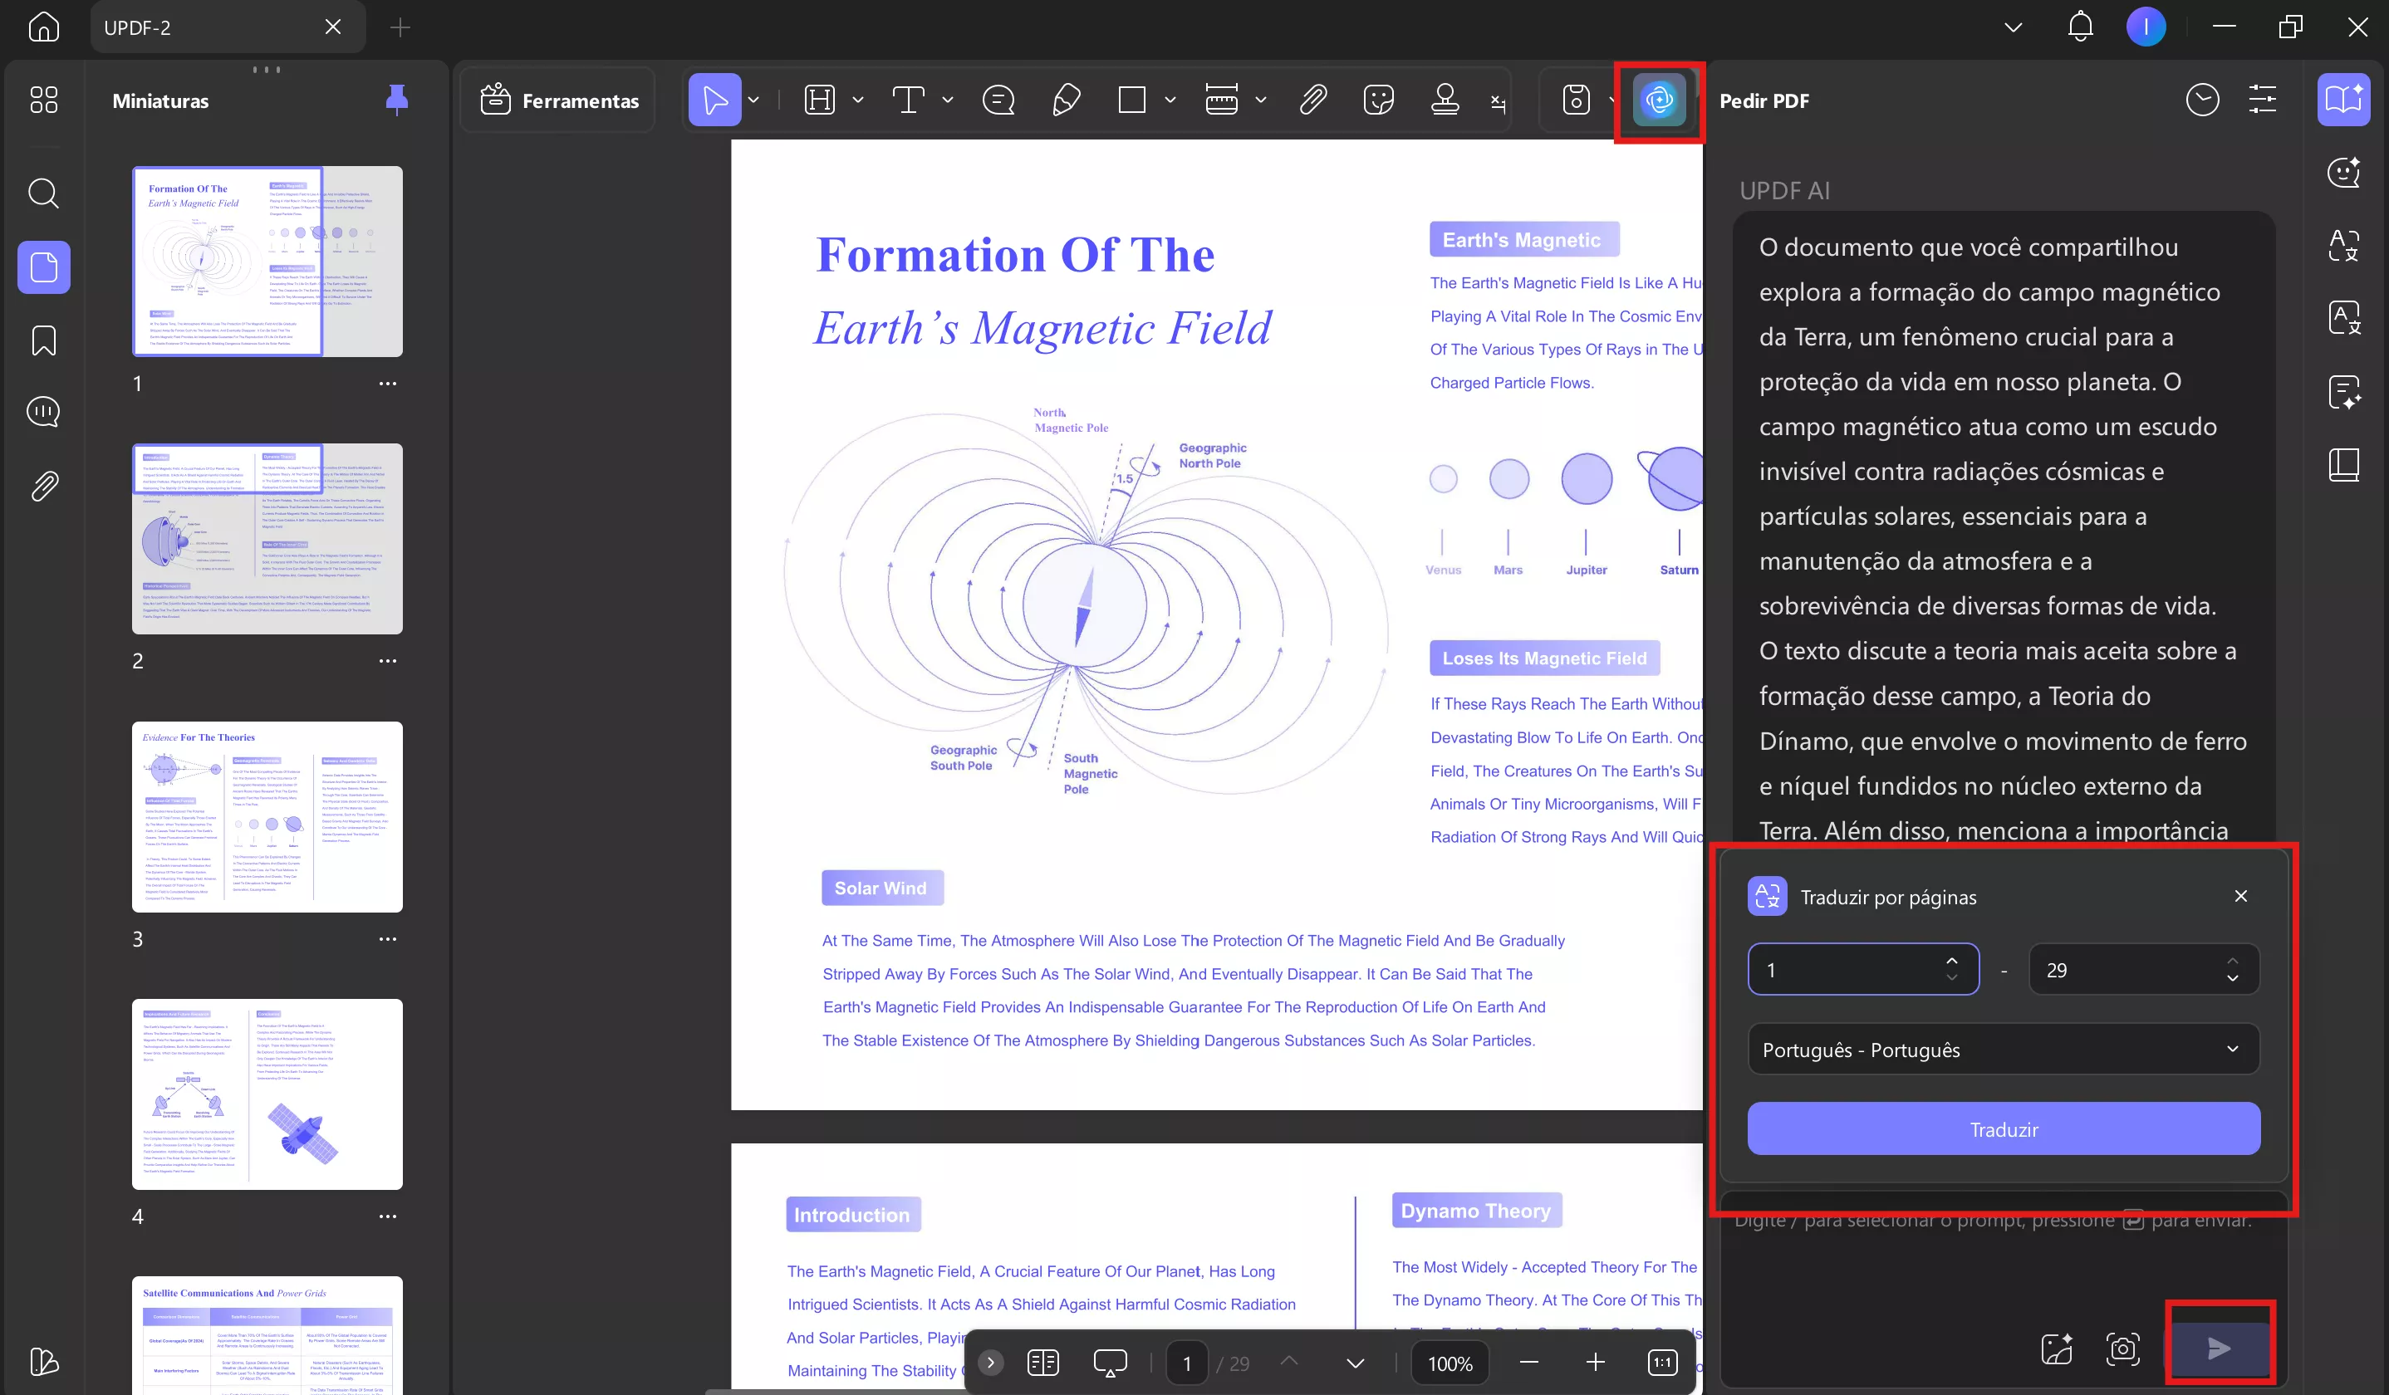Select the pencil drawing tool
Screen dimensions: 2389x1395
[1066, 100]
